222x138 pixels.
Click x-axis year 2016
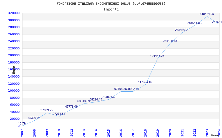[x=121, y=133]
